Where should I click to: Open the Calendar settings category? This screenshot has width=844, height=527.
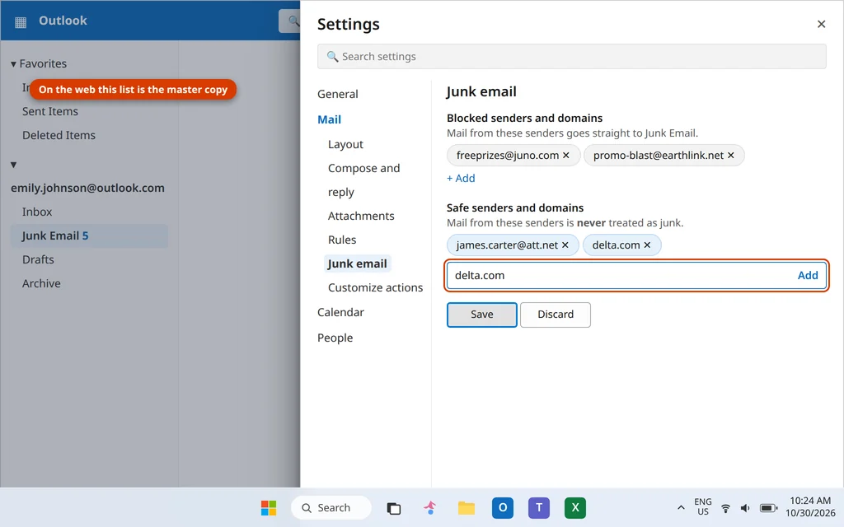click(x=340, y=312)
